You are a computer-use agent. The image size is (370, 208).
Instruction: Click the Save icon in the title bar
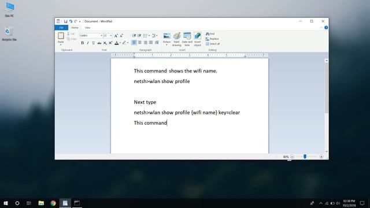pos(65,21)
